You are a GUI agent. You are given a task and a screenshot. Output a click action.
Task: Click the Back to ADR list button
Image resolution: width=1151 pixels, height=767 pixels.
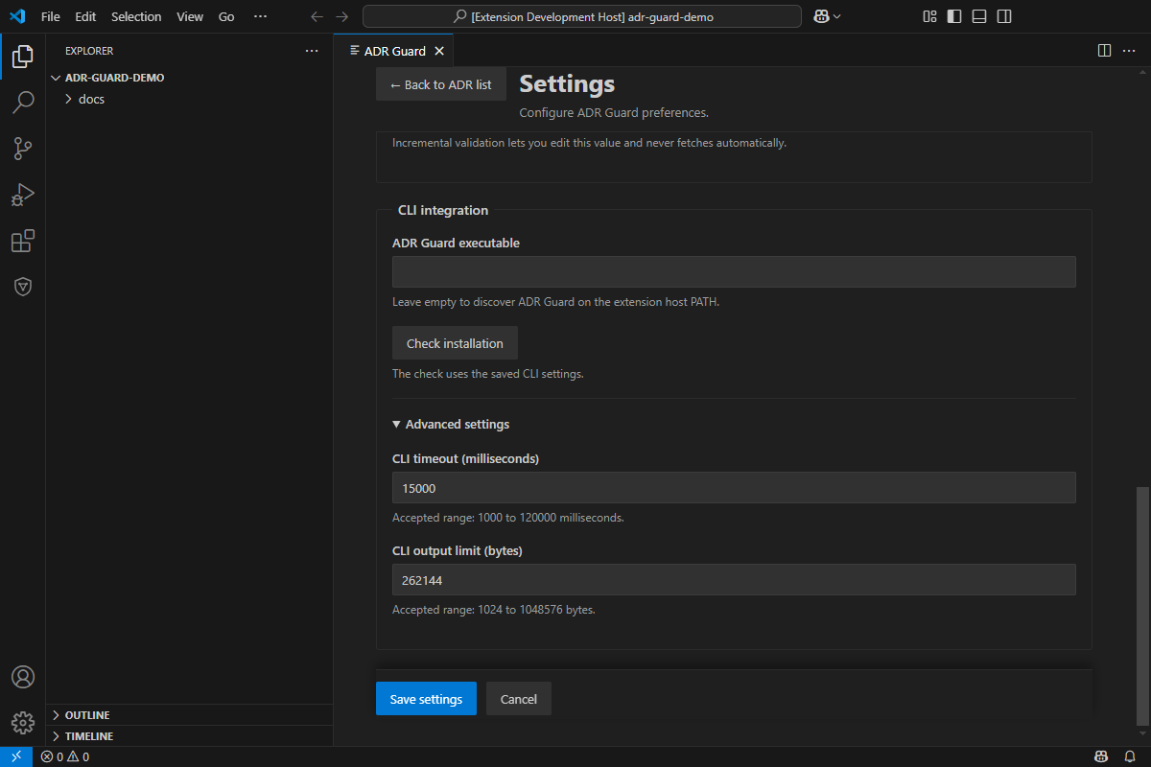click(x=441, y=84)
